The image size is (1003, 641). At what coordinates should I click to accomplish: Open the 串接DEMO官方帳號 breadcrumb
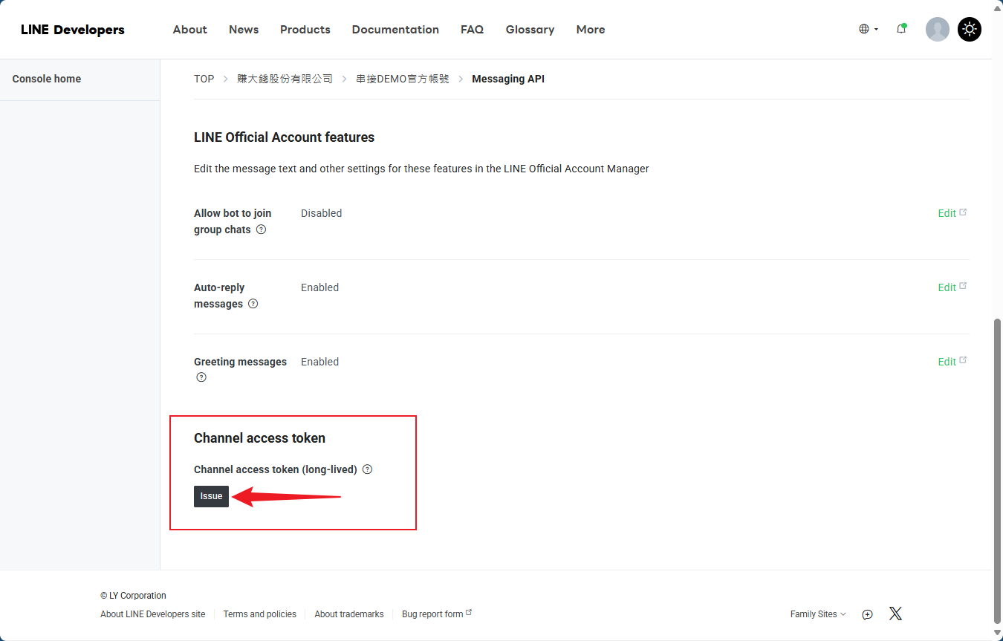(x=403, y=79)
